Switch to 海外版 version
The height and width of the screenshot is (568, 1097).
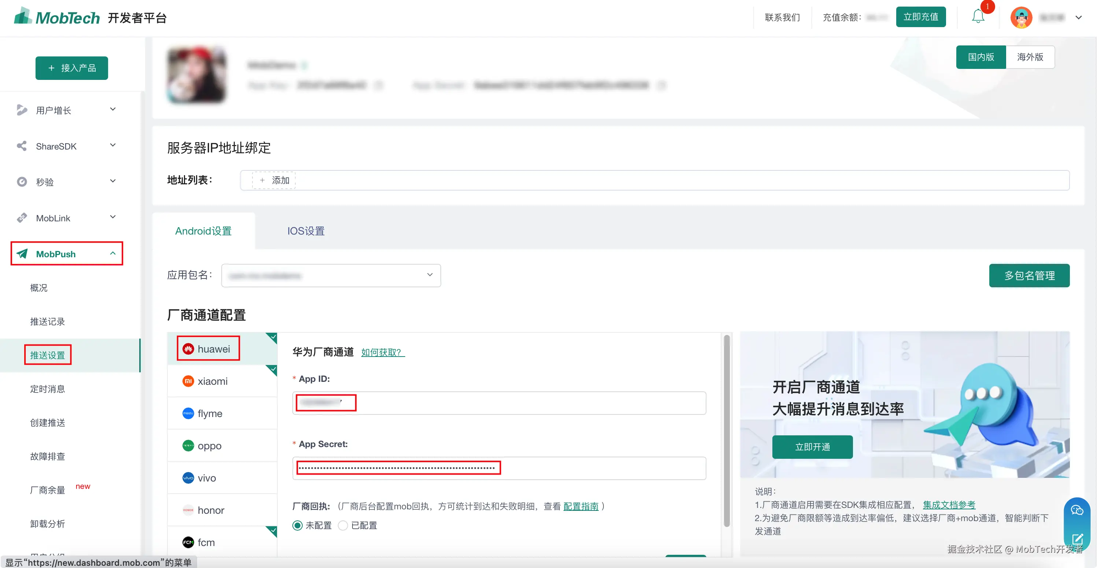pos(1030,57)
